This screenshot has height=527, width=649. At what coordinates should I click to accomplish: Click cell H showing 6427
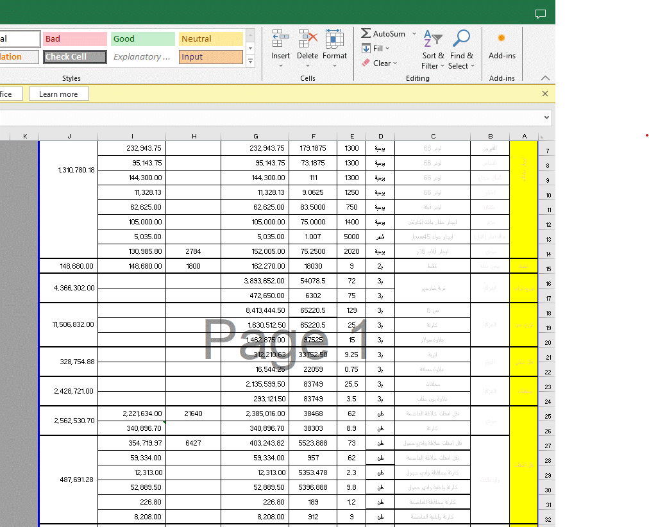tap(193, 443)
